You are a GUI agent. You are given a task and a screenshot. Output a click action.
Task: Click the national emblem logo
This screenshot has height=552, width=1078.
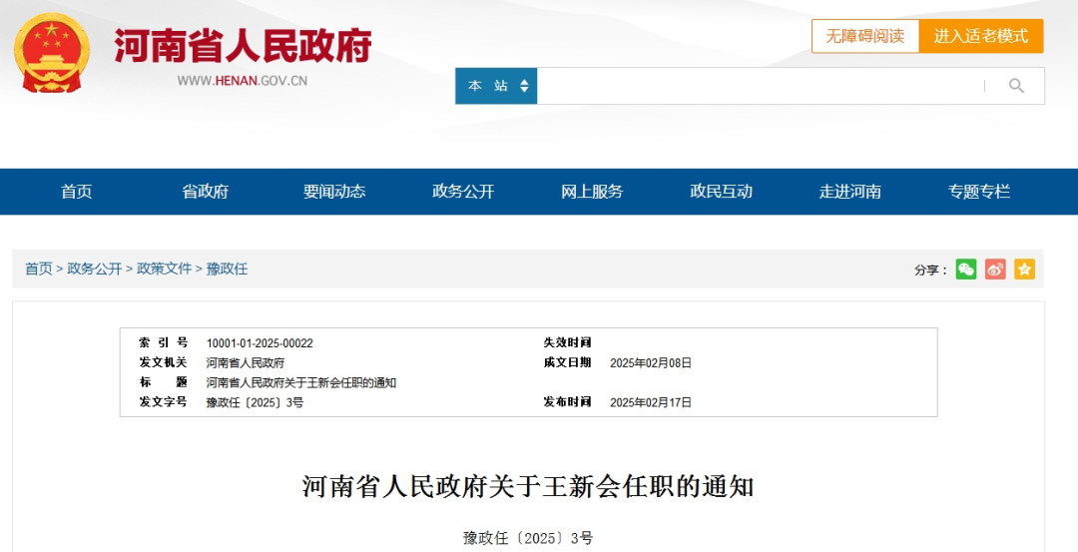click(x=52, y=53)
